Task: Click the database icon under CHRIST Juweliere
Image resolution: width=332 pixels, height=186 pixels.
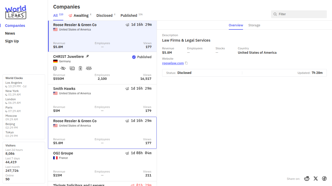Action: (55, 68)
